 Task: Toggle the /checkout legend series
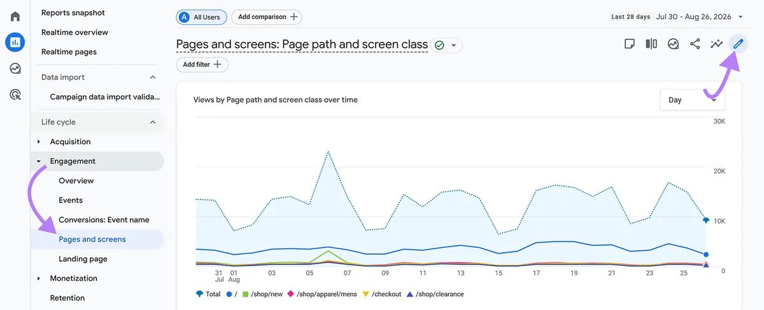(381, 294)
